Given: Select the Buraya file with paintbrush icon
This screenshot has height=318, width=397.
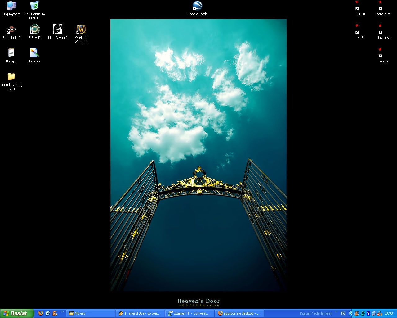Looking at the screenshot, I should 34,56.
